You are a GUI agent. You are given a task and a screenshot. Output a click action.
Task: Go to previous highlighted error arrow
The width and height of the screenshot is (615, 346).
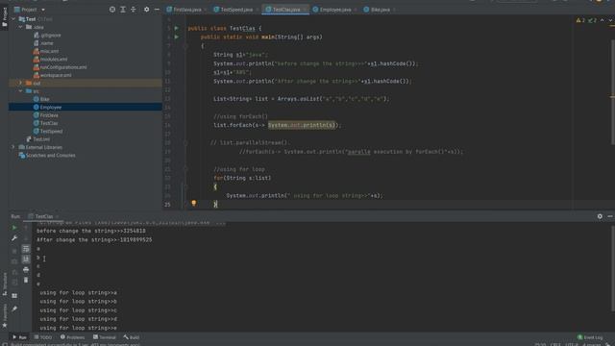[603, 20]
